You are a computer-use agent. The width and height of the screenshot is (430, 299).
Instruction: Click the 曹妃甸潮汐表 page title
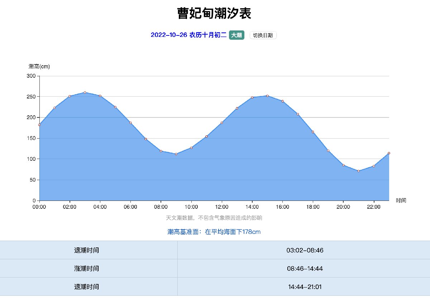coord(214,14)
